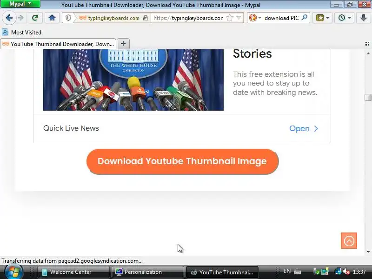Click the scrollbar down arrow
This screenshot has height=279, width=372.
(368, 252)
